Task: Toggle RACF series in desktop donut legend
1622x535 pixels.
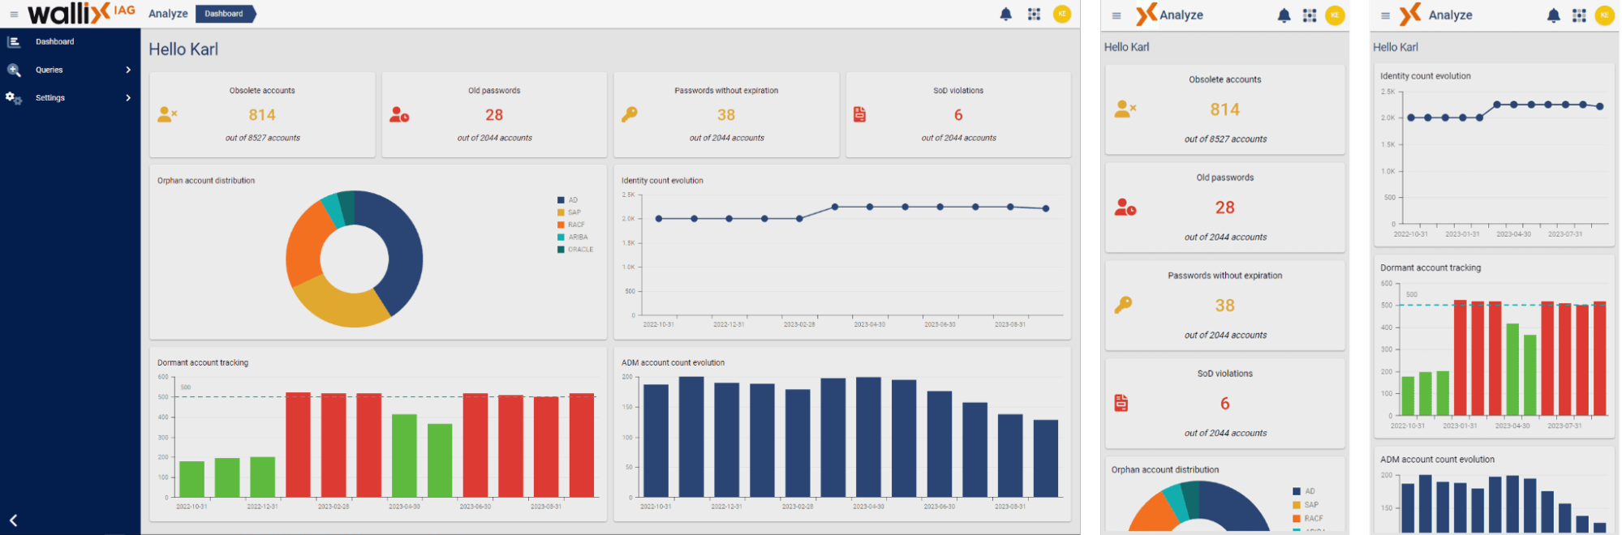Action: tap(571, 225)
